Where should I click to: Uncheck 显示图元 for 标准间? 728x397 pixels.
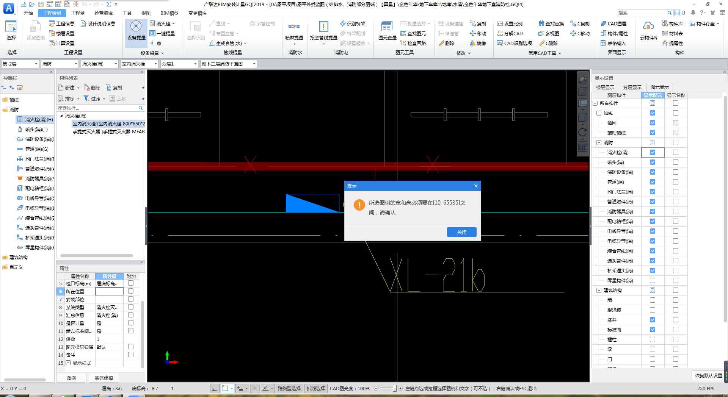coord(653,330)
